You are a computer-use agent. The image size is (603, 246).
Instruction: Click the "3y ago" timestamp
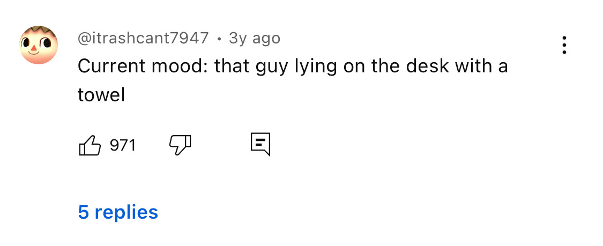[254, 38]
